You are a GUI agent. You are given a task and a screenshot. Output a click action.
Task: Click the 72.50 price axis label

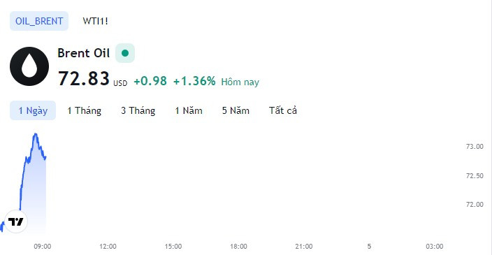[475, 175]
